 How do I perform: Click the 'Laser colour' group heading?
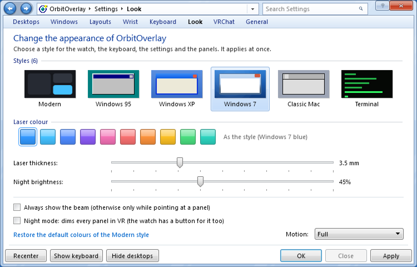click(31, 122)
